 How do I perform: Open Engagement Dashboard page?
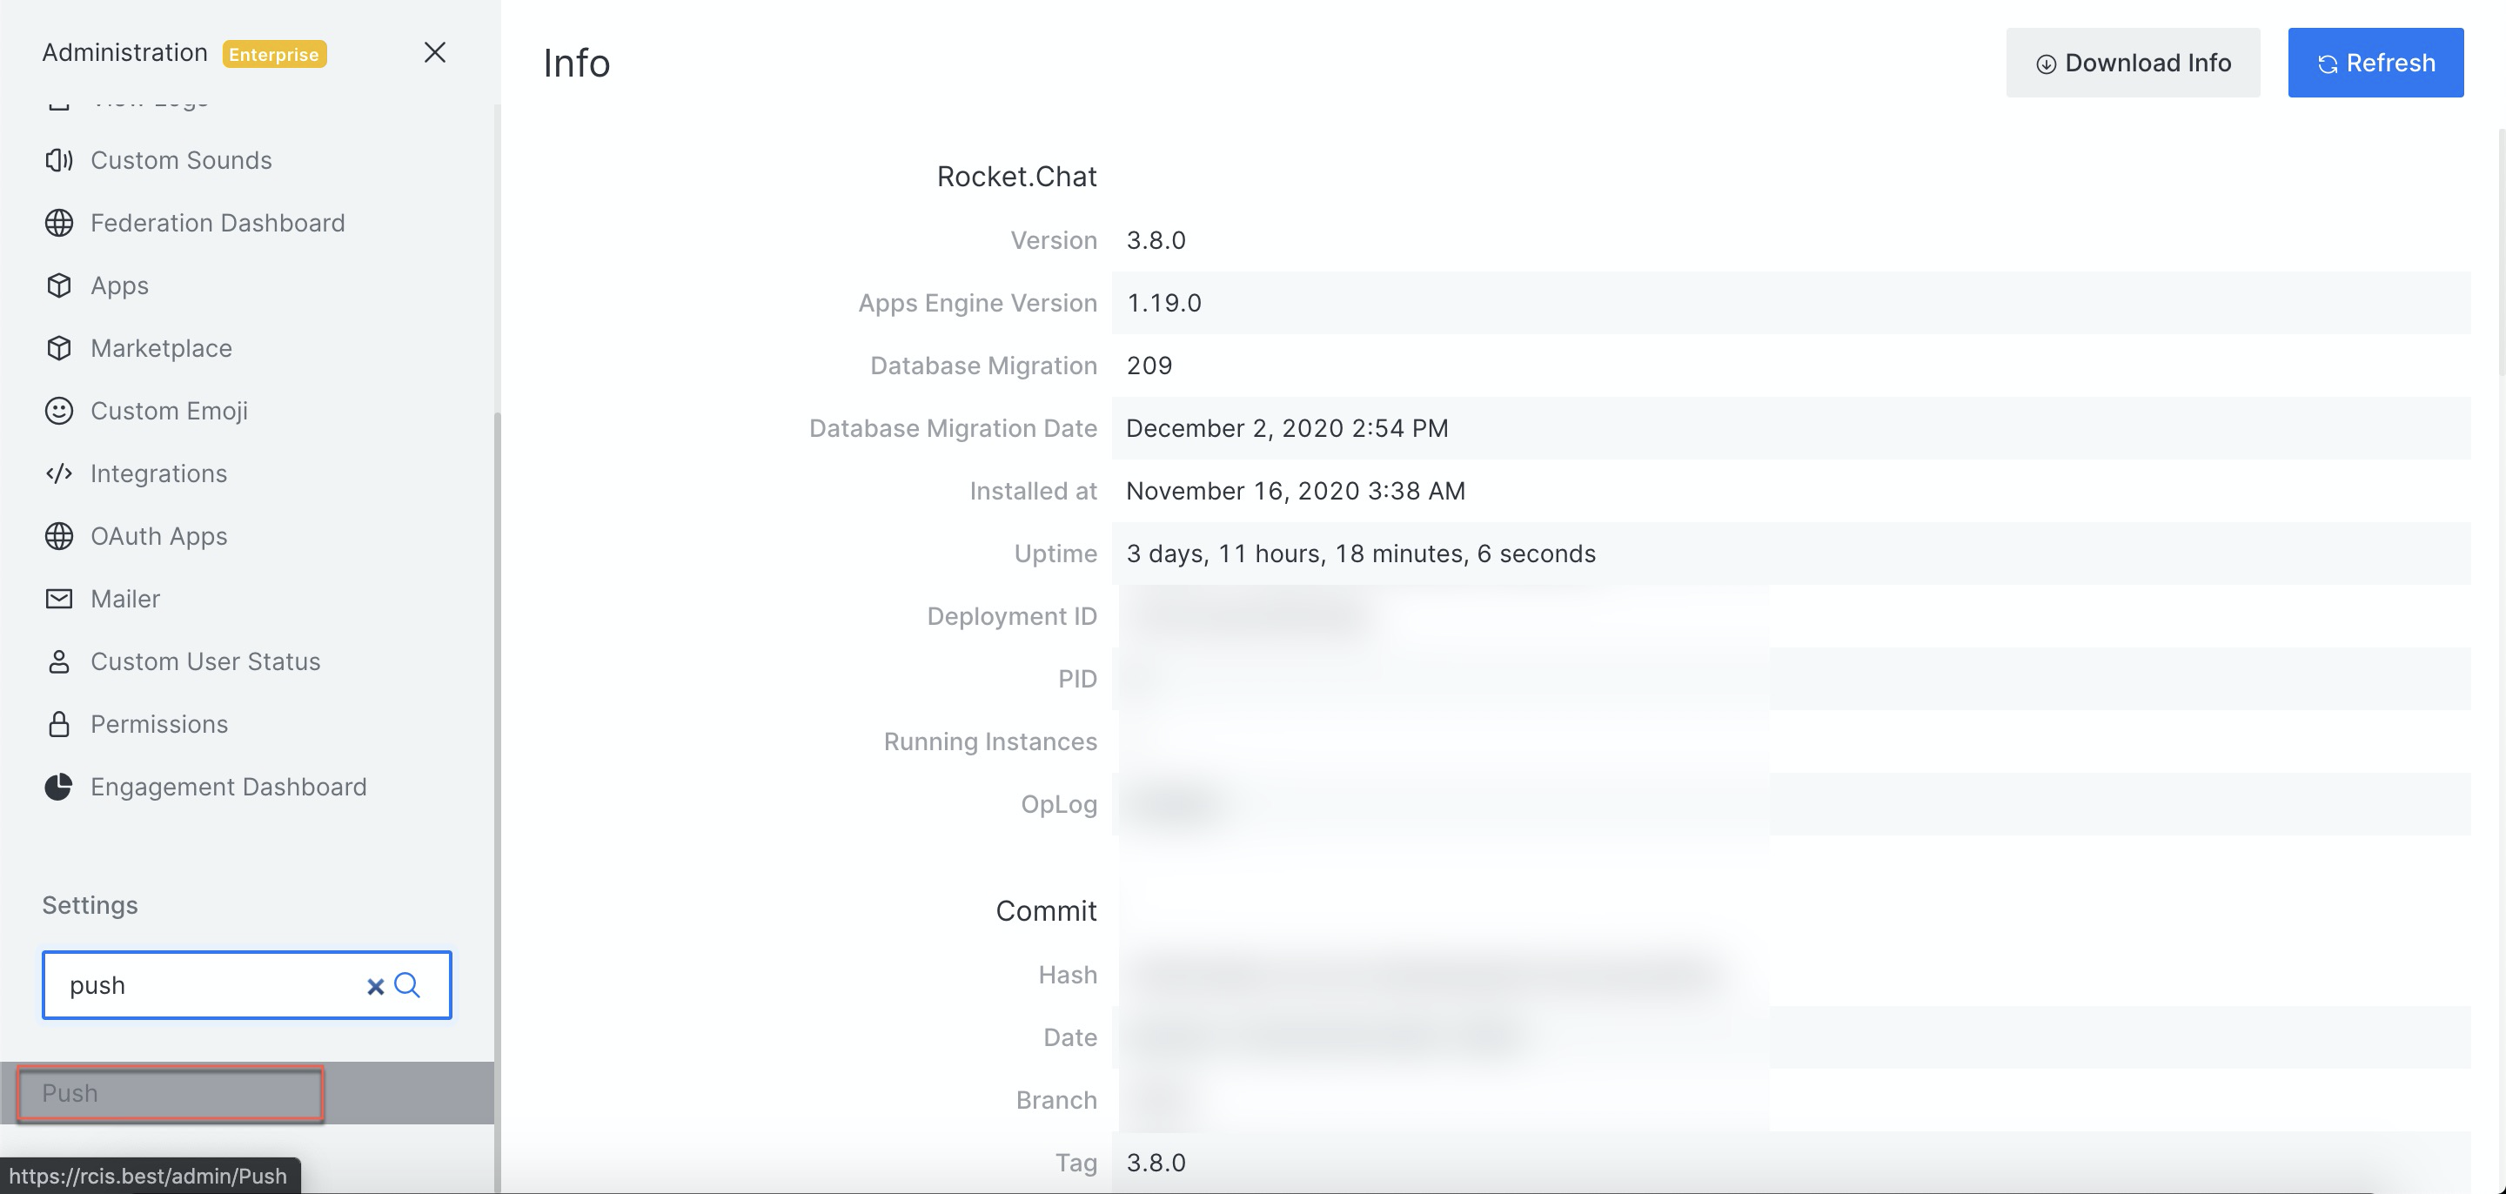(x=229, y=788)
